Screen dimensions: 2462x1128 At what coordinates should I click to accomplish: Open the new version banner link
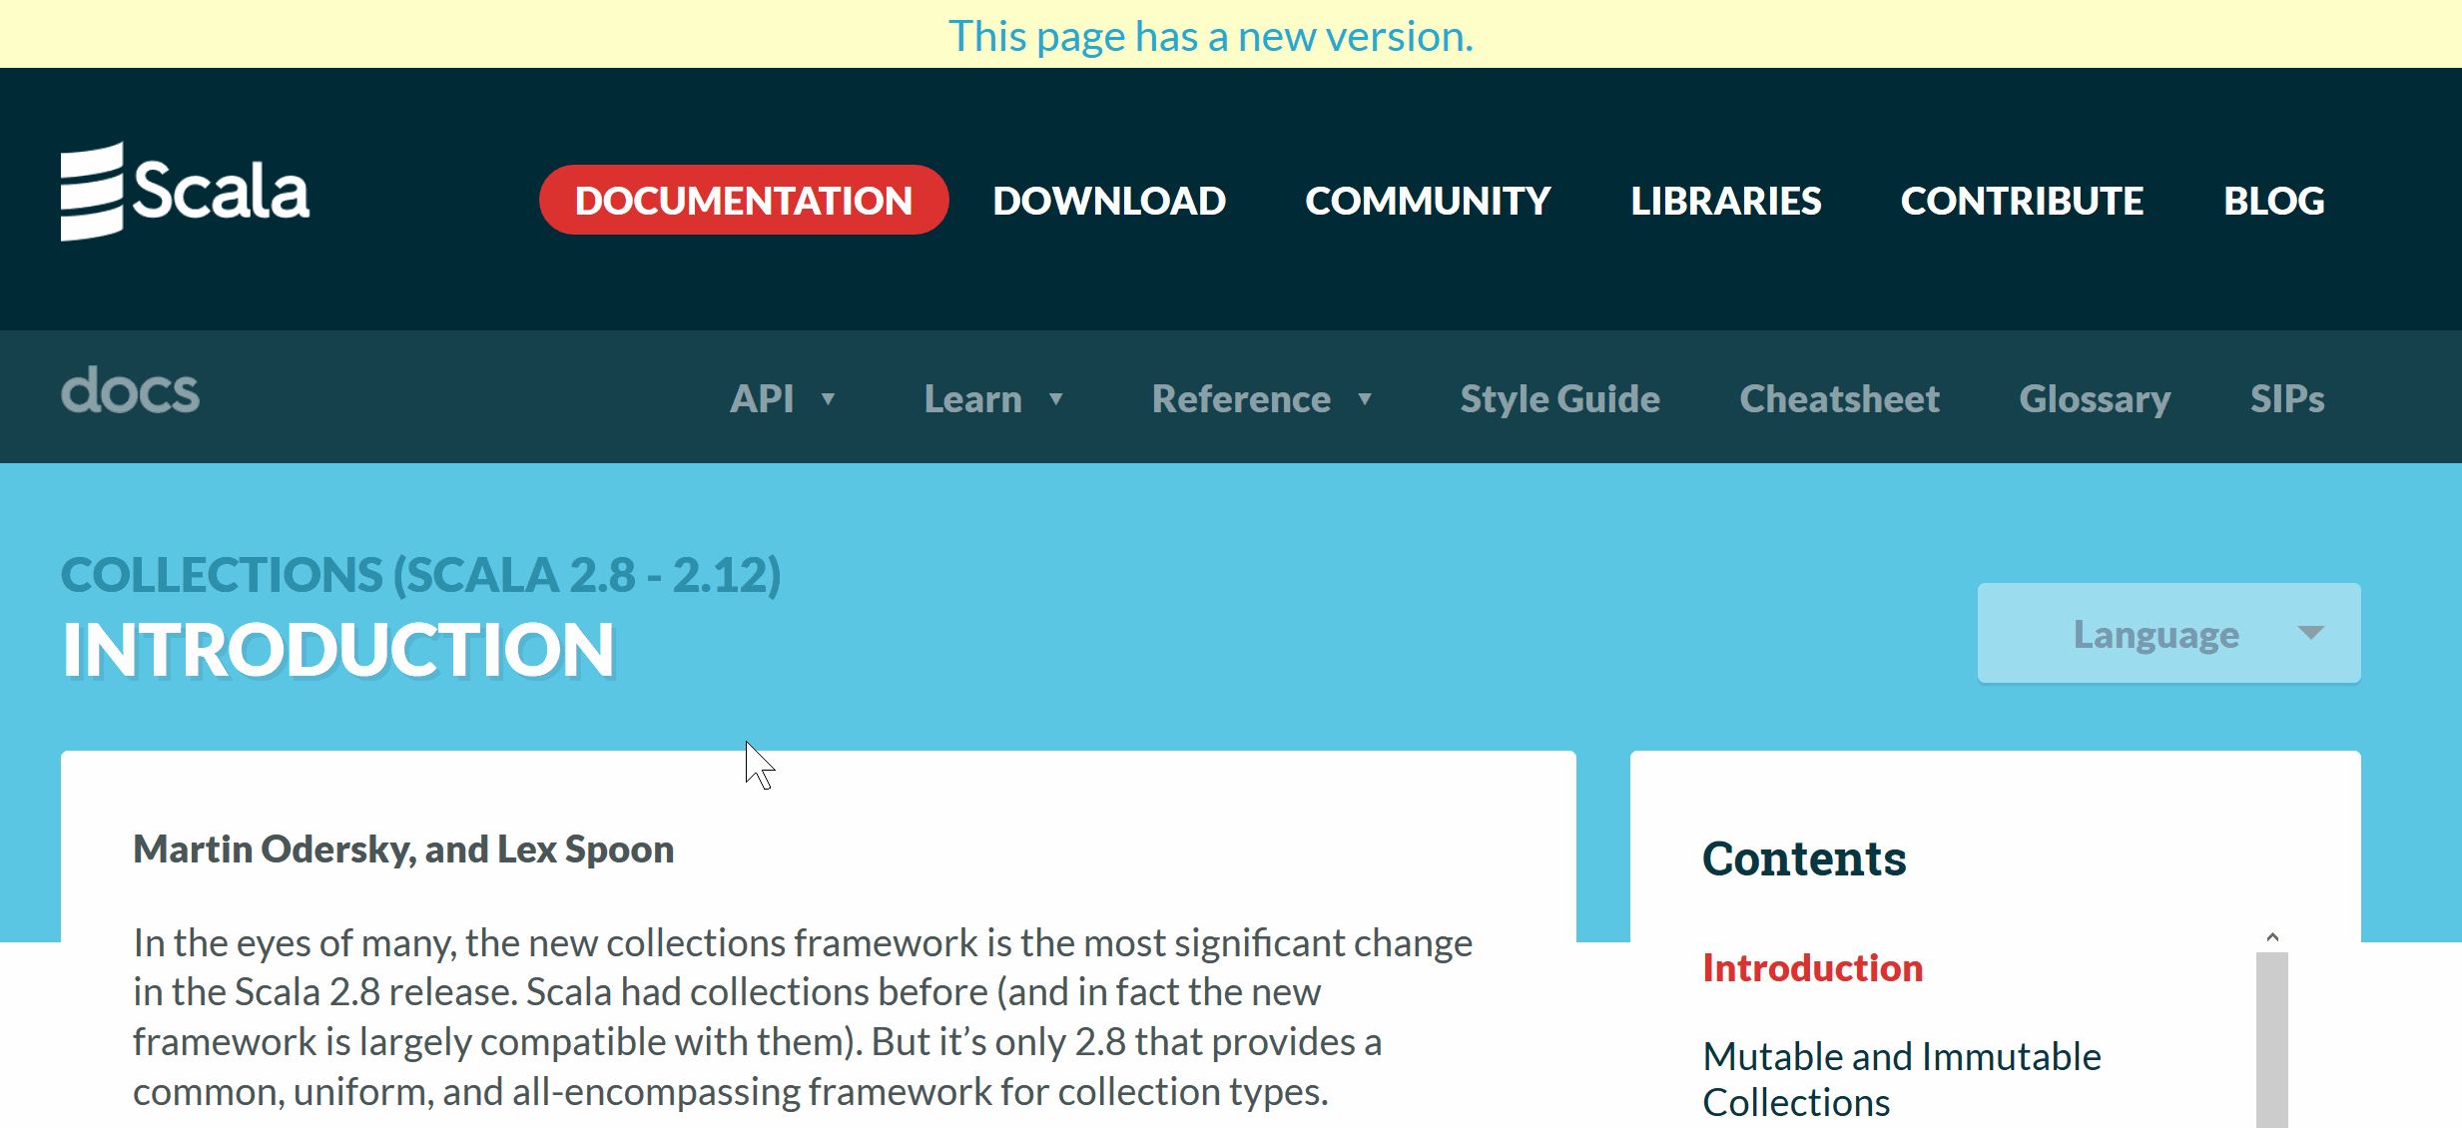click(x=1210, y=36)
